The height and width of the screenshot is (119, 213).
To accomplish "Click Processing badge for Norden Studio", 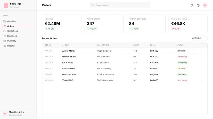I will pos(183,57).
